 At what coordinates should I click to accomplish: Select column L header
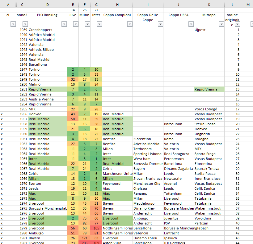coord(232,5)
